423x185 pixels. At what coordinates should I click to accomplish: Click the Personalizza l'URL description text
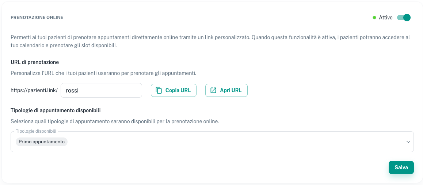click(x=103, y=73)
